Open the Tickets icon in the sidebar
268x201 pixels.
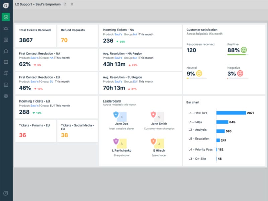(6, 29)
